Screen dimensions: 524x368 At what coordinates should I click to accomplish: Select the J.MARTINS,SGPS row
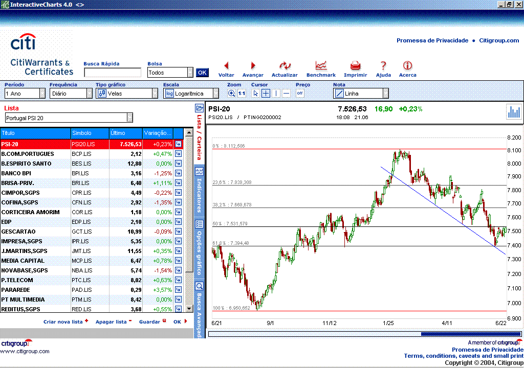[92, 251]
